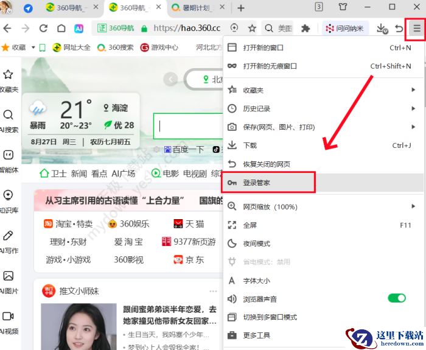Click the Telegram-style pinned tab icon
The width and height of the screenshot is (426, 350).
click(28, 8)
